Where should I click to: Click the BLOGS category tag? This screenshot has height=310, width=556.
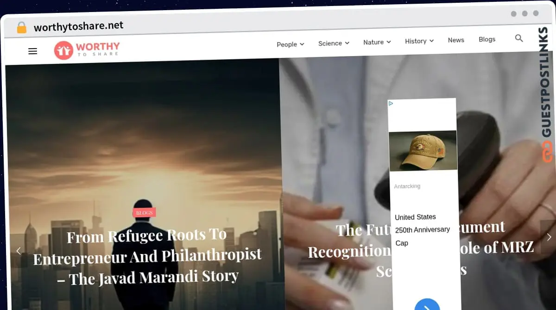click(x=145, y=213)
